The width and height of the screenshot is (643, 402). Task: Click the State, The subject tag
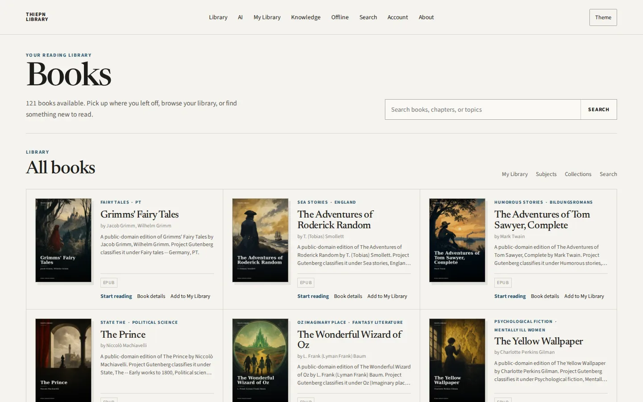[113, 322]
